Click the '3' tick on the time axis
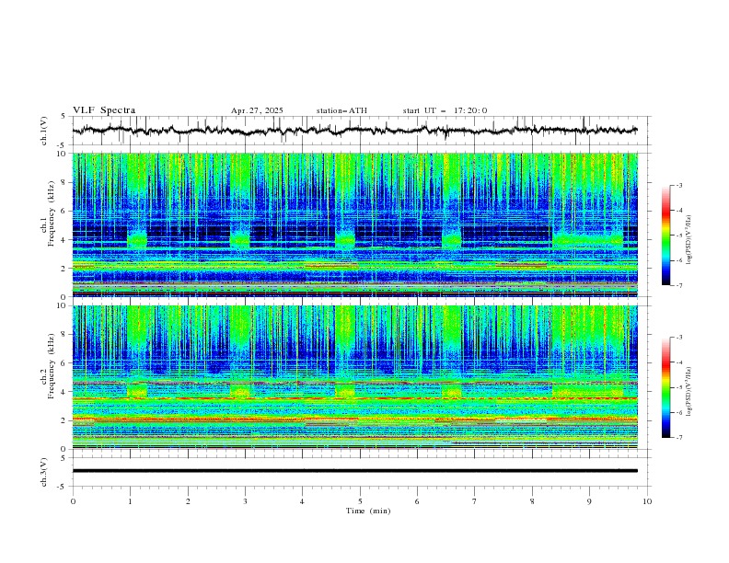This screenshot has height=563, width=729. pos(245,501)
